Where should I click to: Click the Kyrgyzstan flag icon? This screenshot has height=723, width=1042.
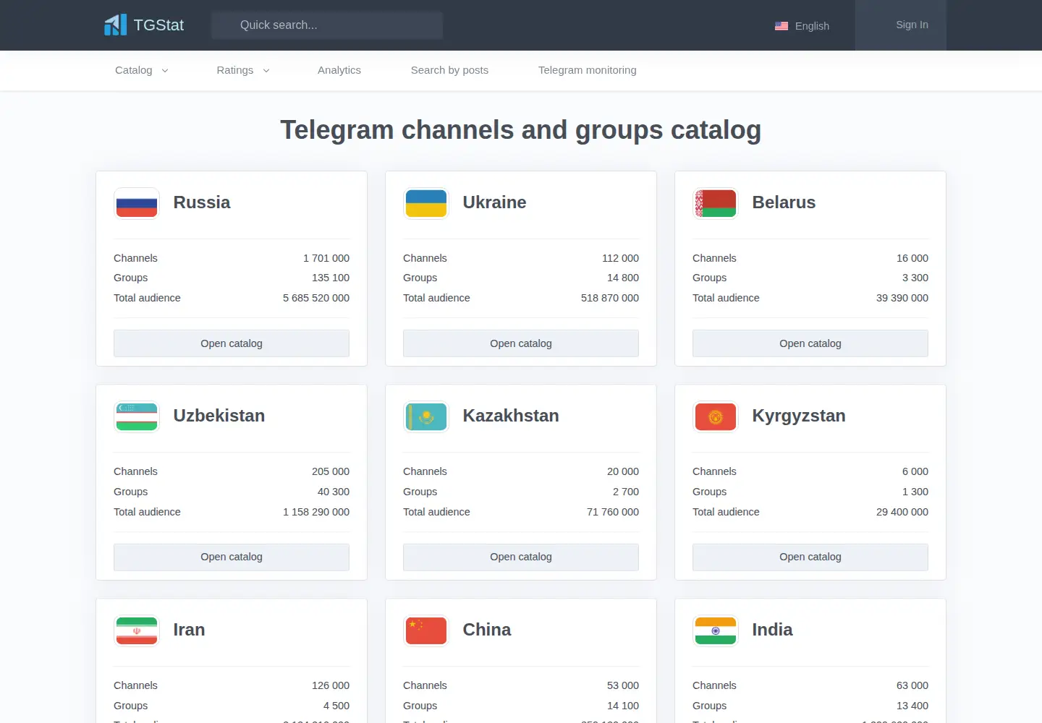716,416
